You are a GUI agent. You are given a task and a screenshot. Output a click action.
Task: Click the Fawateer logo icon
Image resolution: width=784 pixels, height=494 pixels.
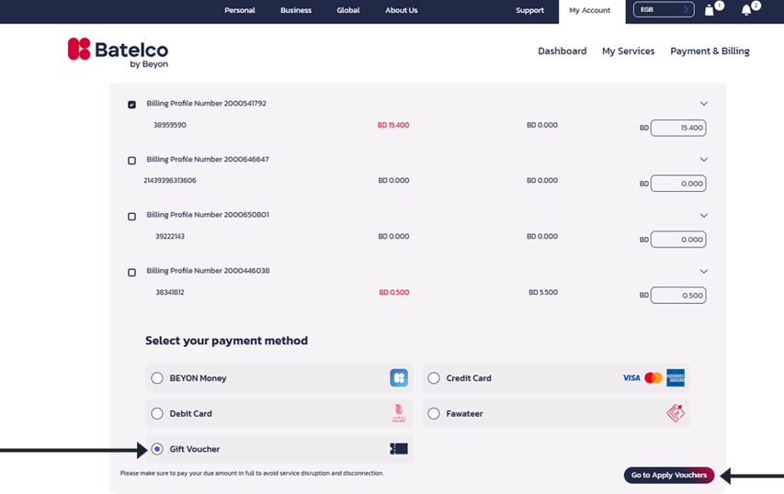click(x=676, y=413)
